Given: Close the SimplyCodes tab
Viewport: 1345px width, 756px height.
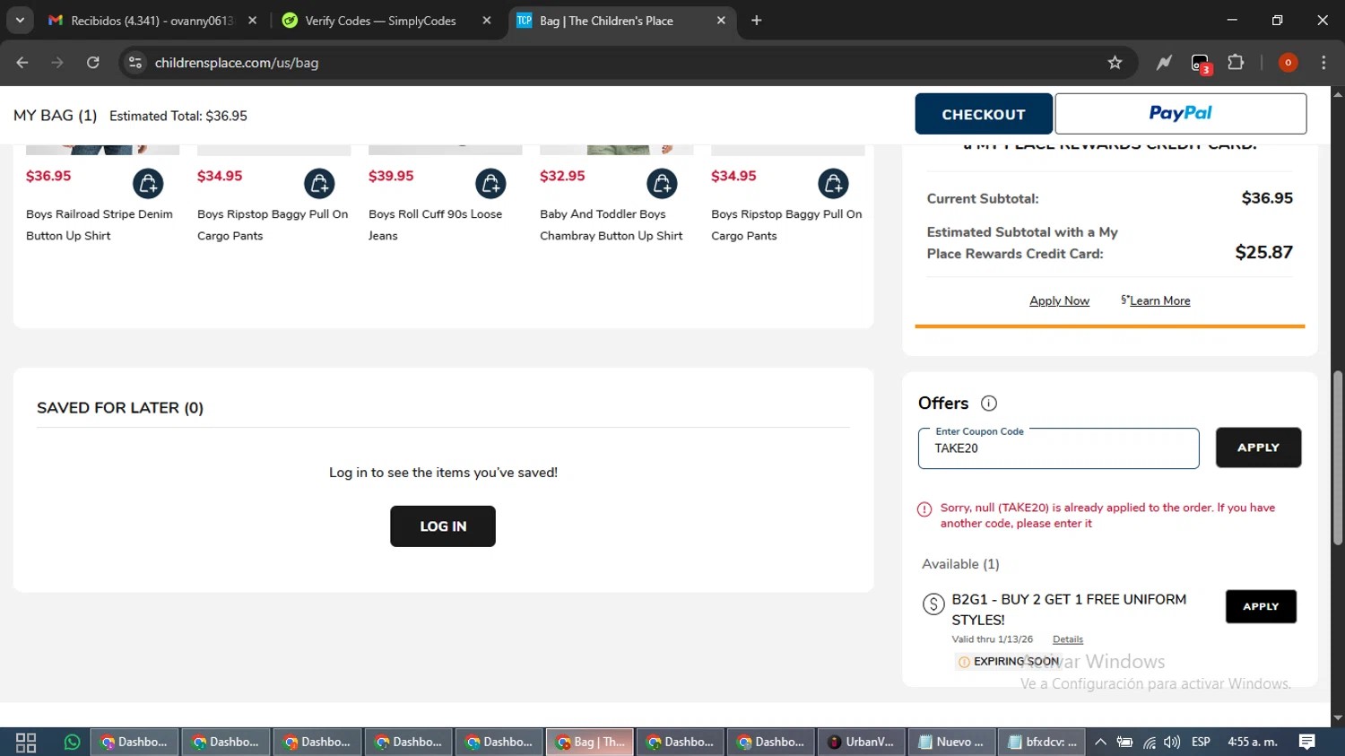Looking at the screenshot, I should [487, 21].
